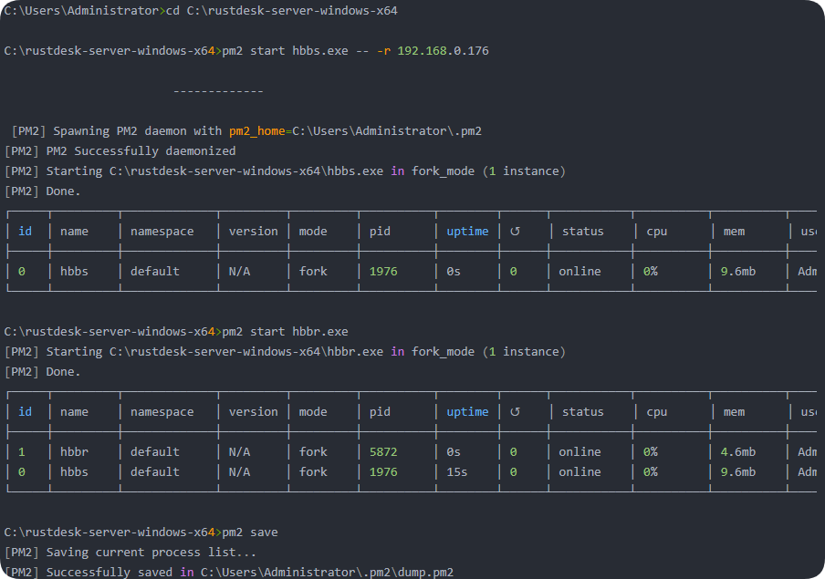This screenshot has width=825, height=579.
Task: Click the 'pid' header in the second table
Action: click(x=380, y=412)
